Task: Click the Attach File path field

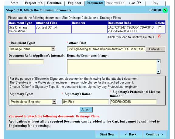Action: (x=106, y=49)
